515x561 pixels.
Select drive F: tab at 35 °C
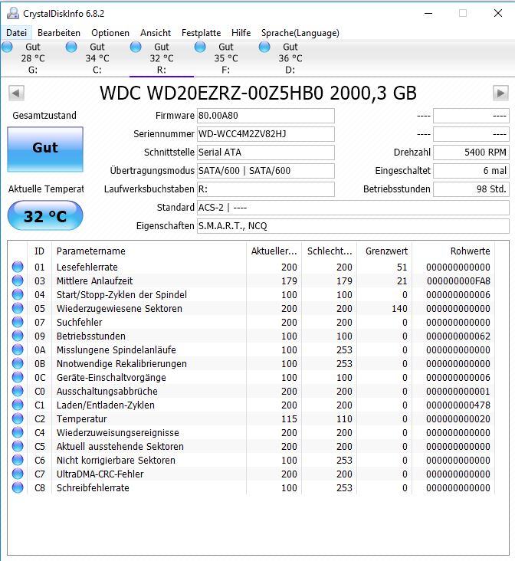pyautogui.click(x=226, y=58)
